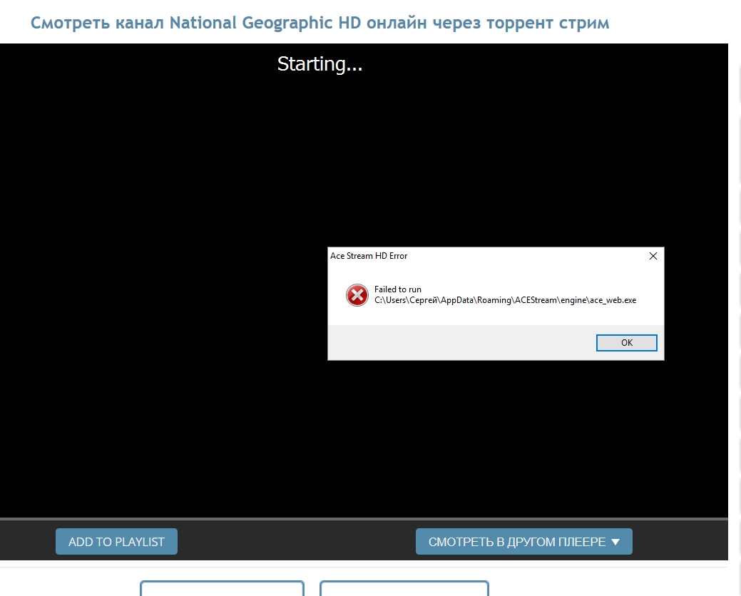Click the right outlined box below player
Viewport: 741px width, 596px height.
point(404,589)
